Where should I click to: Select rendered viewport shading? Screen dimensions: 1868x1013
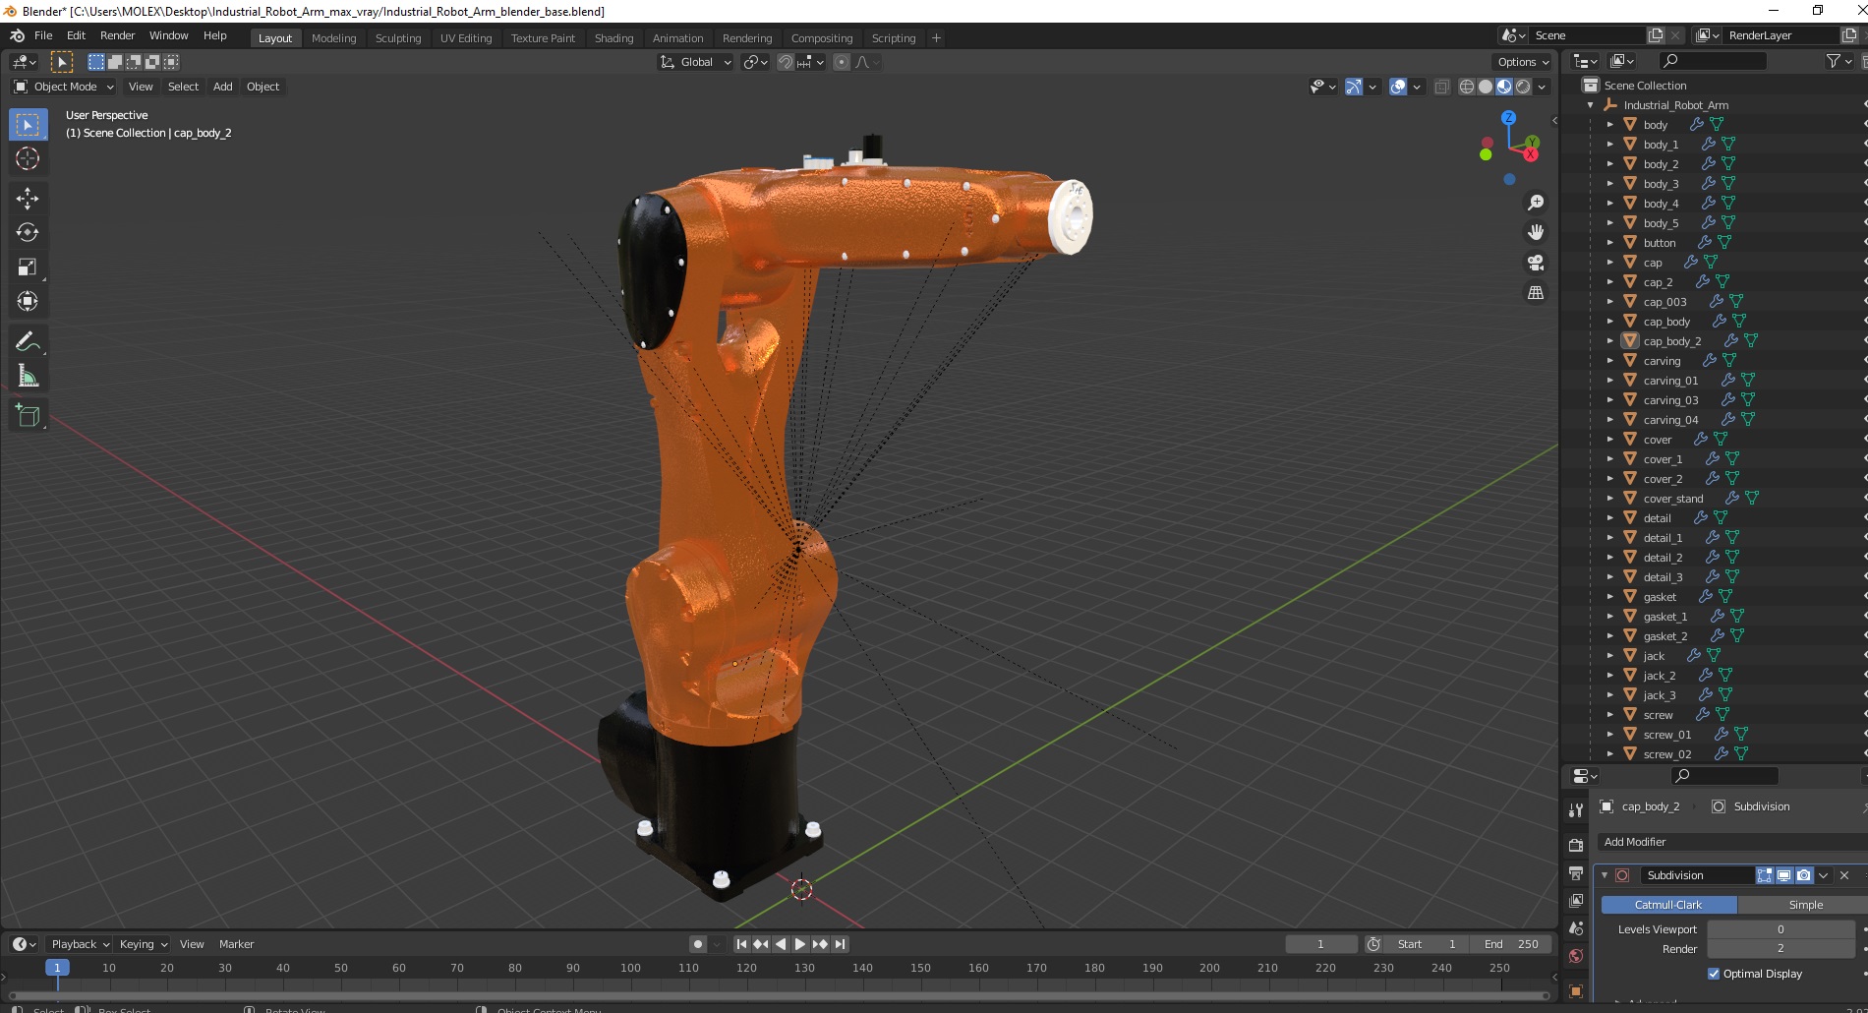pos(1523,87)
